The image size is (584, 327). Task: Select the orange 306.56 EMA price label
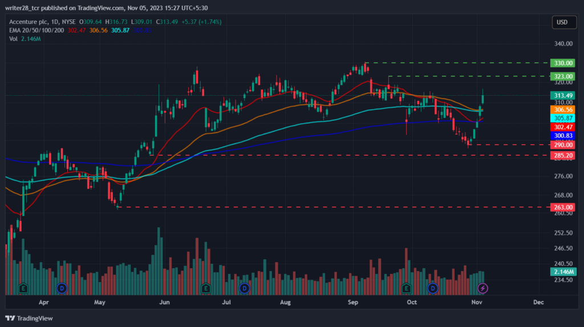[563, 110]
